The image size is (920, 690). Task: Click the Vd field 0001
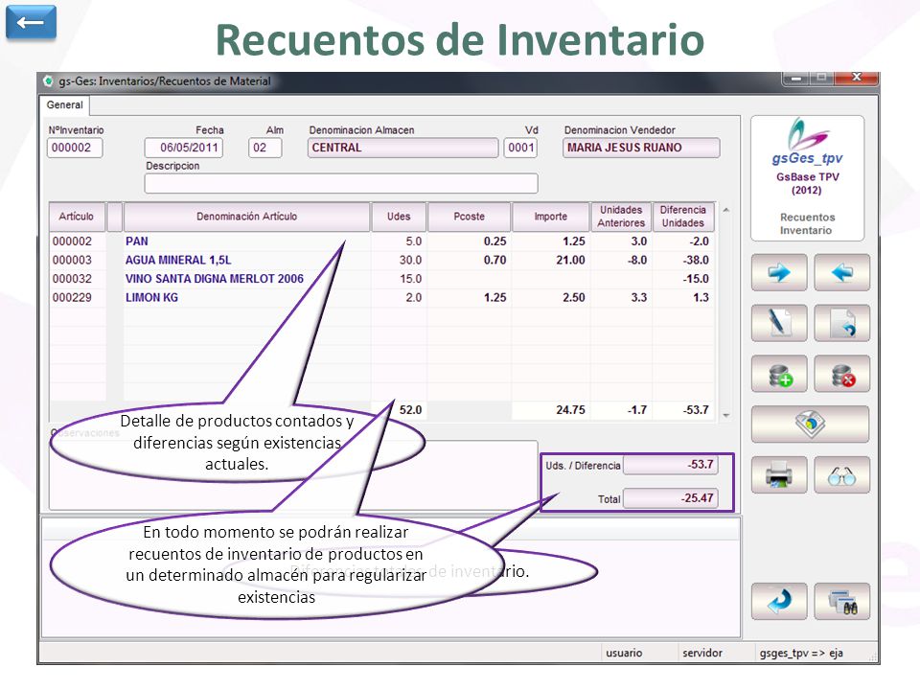point(520,148)
